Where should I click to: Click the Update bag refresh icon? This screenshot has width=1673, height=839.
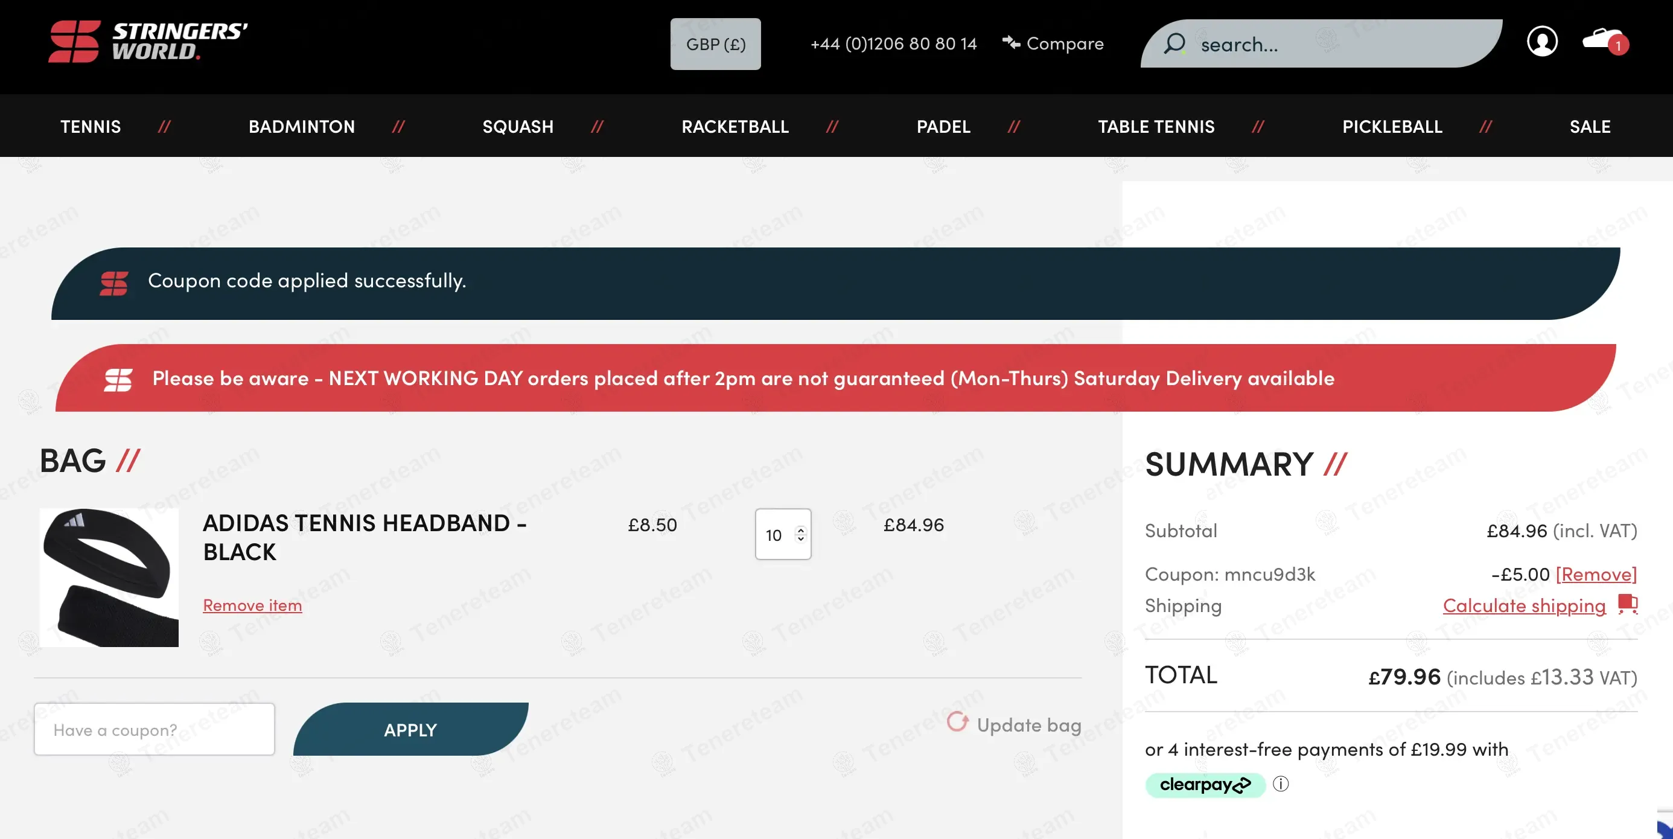[x=957, y=722]
